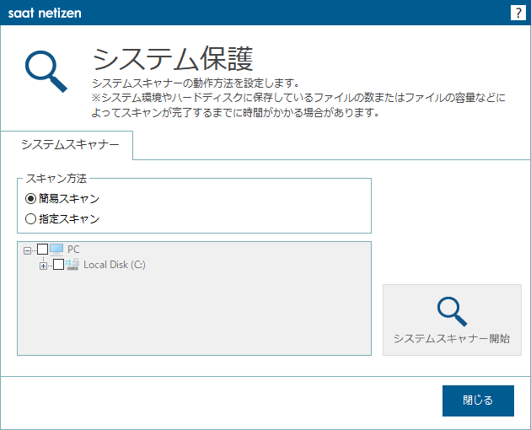Select the PC label in tree

[73, 250]
